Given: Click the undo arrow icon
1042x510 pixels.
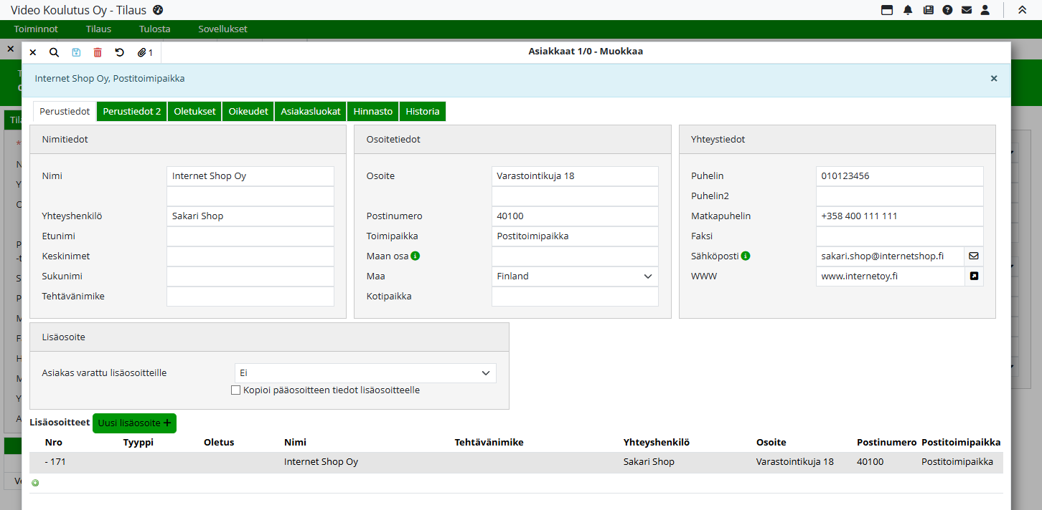Looking at the screenshot, I should coord(119,52).
